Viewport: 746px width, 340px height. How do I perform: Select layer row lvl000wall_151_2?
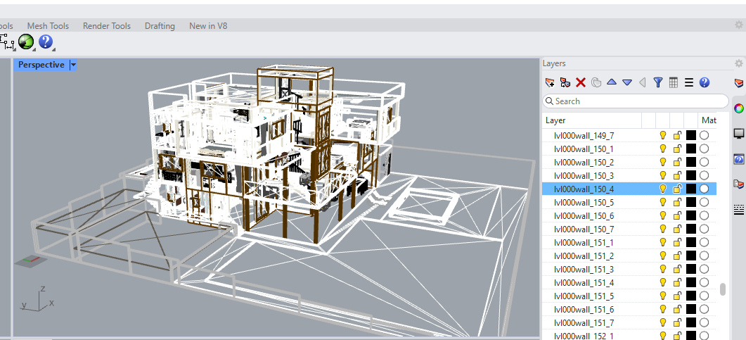pyautogui.click(x=629, y=256)
